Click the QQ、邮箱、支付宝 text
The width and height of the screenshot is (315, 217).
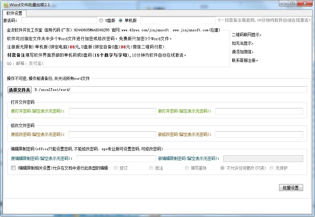point(25,64)
